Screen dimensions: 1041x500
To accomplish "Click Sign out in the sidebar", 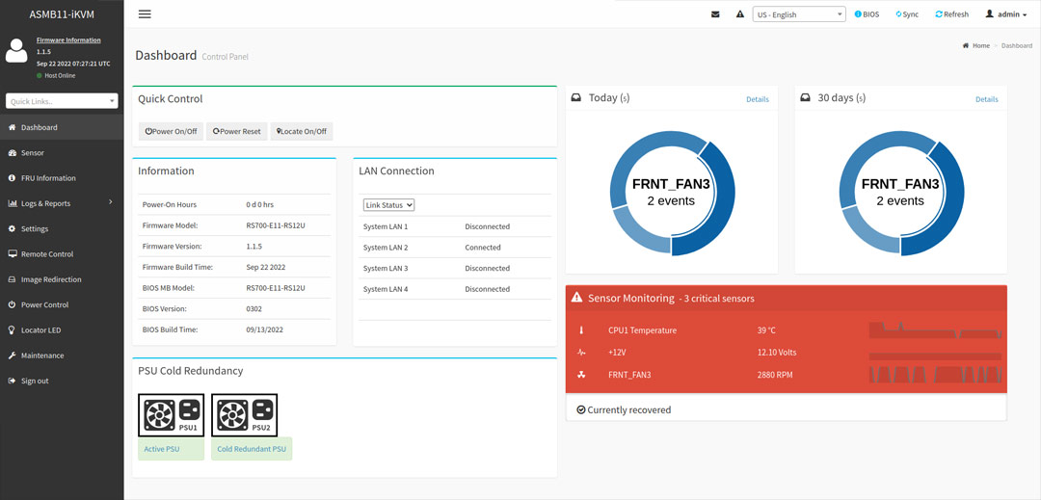I will pyautogui.click(x=62, y=381).
